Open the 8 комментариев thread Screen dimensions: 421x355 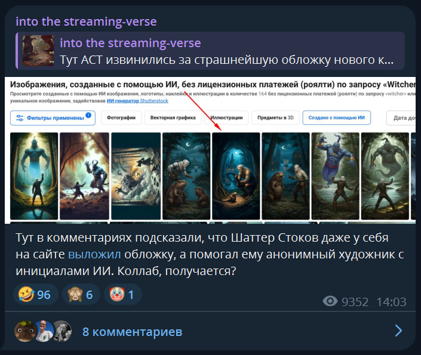(x=132, y=332)
